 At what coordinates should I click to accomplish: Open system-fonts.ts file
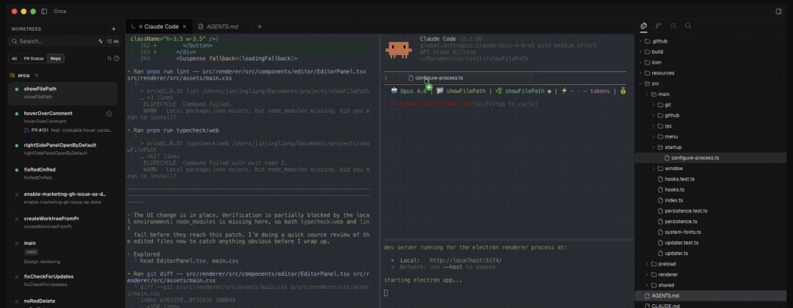[711, 232]
